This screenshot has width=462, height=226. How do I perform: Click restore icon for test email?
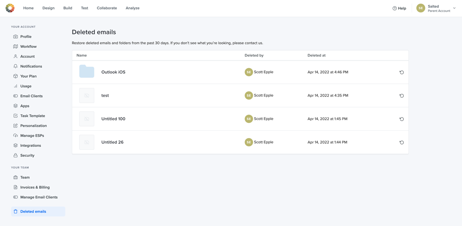(401, 96)
